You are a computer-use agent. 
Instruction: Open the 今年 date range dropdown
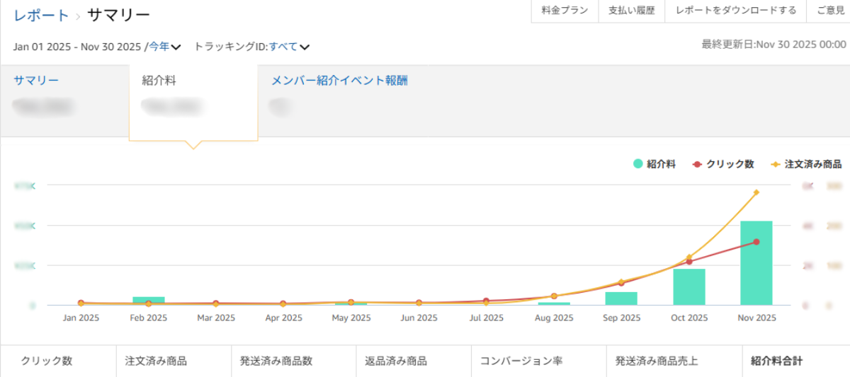pyautogui.click(x=164, y=47)
